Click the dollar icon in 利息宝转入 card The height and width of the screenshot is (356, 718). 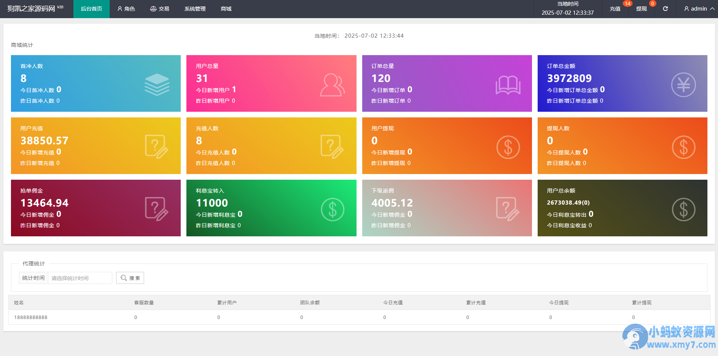(x=332, y=210)
